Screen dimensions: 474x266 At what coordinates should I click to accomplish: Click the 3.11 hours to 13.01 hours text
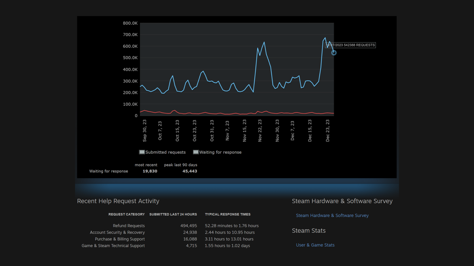point(229,239)
